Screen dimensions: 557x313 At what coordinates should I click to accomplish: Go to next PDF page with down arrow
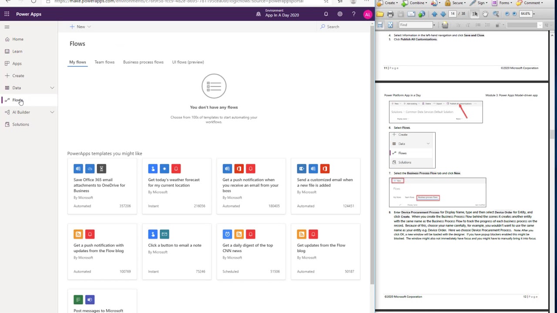coord(443,14)
